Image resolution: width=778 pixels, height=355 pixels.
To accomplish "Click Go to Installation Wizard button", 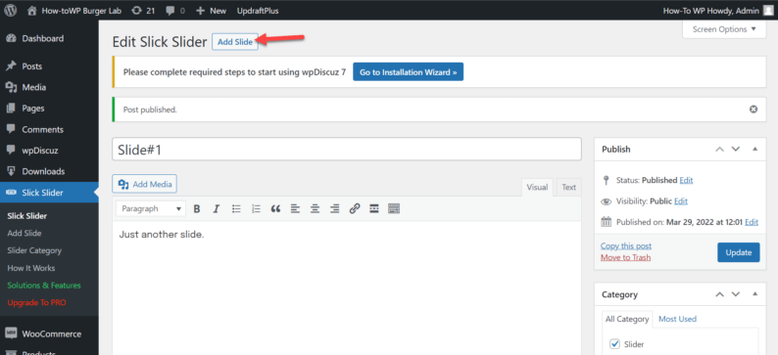I will pyautogui.click(x=408, y=71).
